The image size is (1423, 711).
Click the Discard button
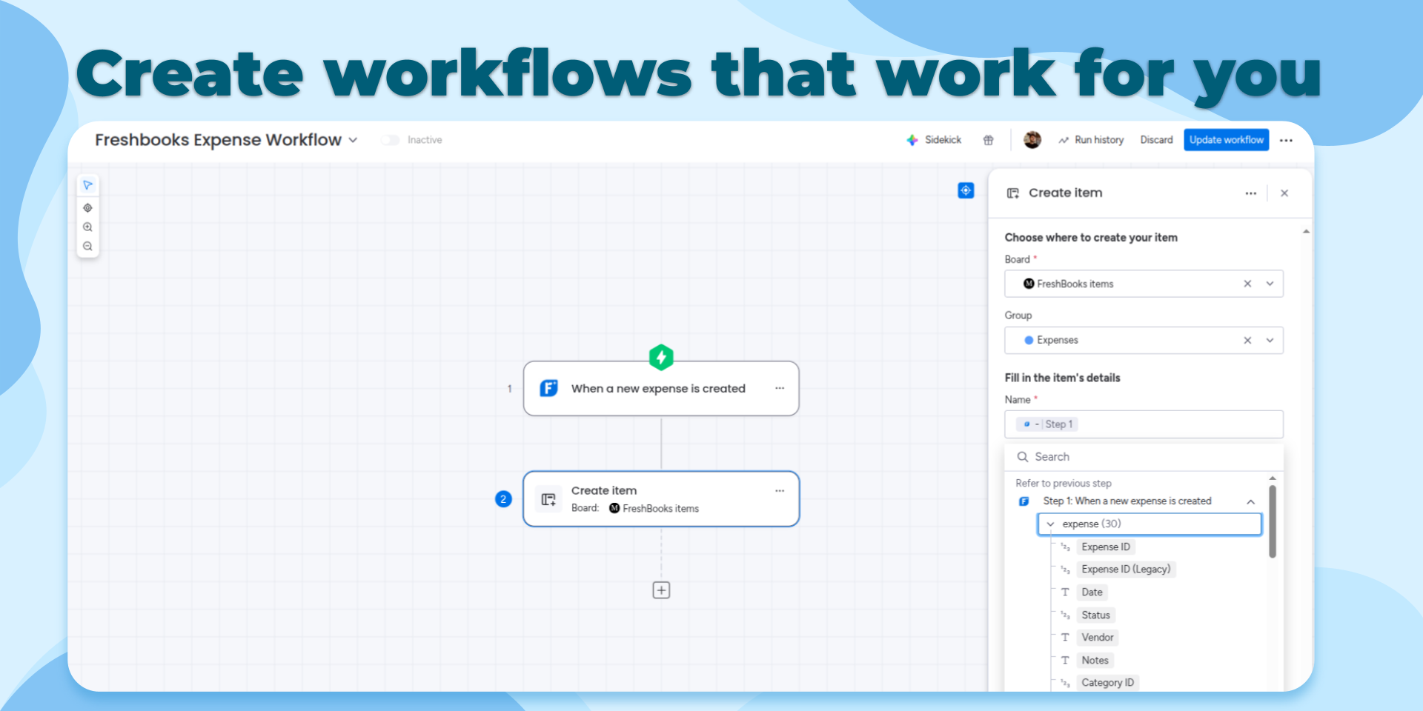[x=1156, y=140]
